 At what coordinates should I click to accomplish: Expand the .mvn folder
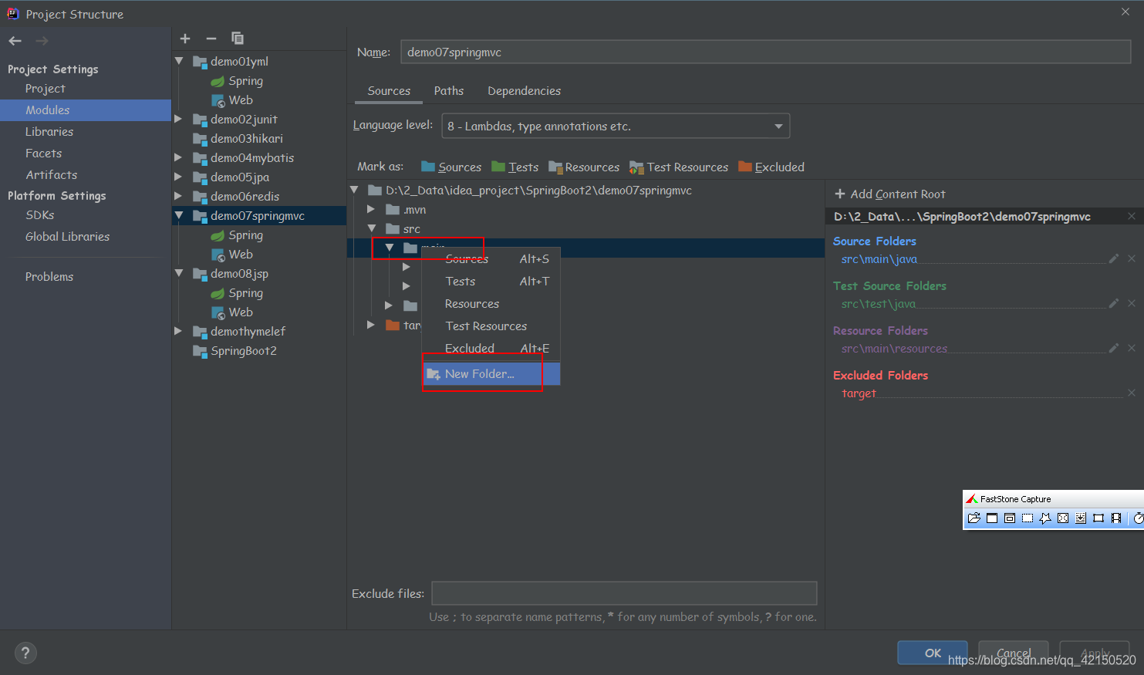coord(371,210)
